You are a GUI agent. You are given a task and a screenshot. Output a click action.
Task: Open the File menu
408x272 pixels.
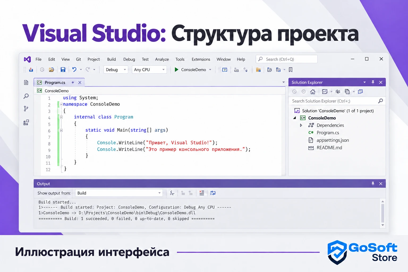tap(39, 59)
